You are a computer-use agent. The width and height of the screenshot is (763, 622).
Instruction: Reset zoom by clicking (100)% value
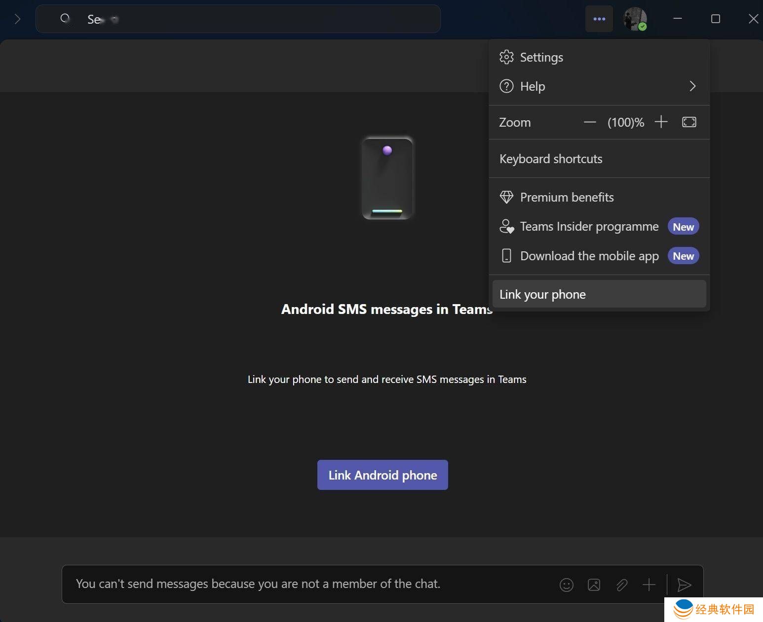tap(626, 122)
